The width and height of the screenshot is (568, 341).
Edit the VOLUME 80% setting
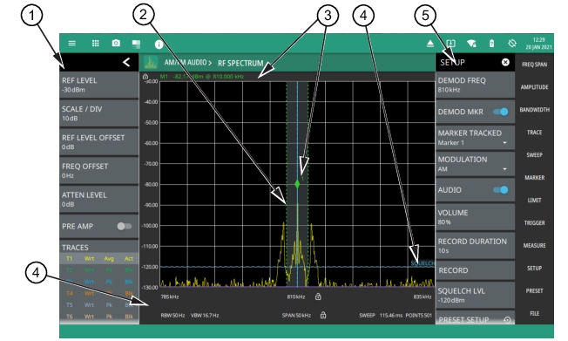pyautogui.click(x=475, y=217)
